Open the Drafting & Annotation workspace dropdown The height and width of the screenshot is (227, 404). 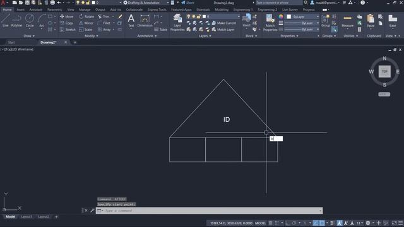point(146,3)
